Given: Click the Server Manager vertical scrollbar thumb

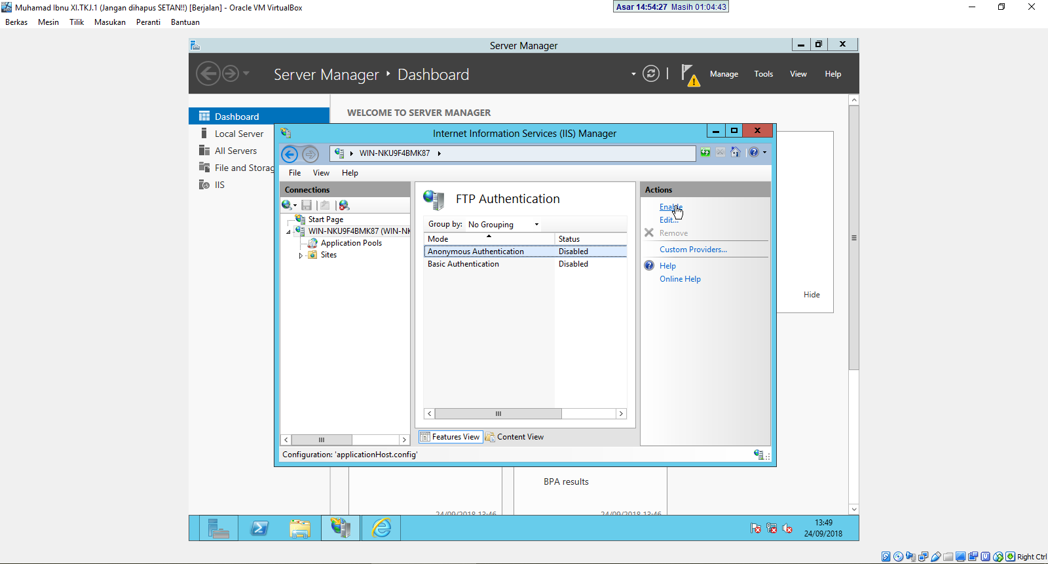Looking at the screenshot, I should 853,238.
